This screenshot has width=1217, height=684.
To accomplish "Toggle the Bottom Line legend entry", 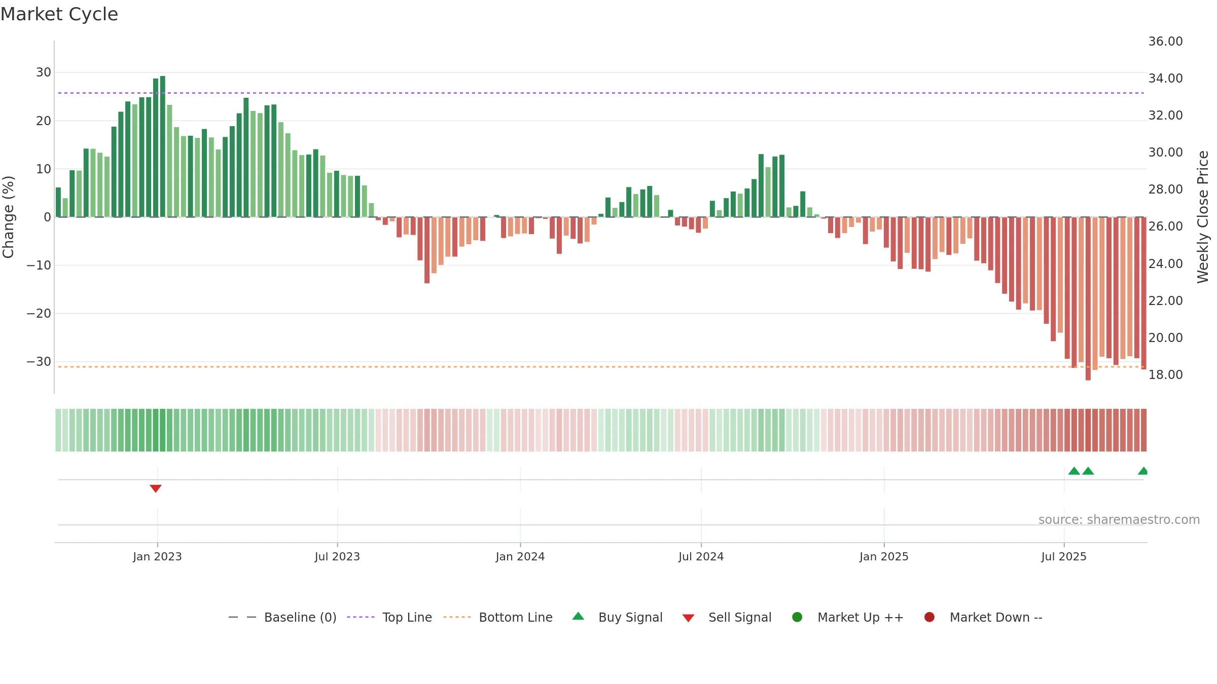I will (498, 617).
